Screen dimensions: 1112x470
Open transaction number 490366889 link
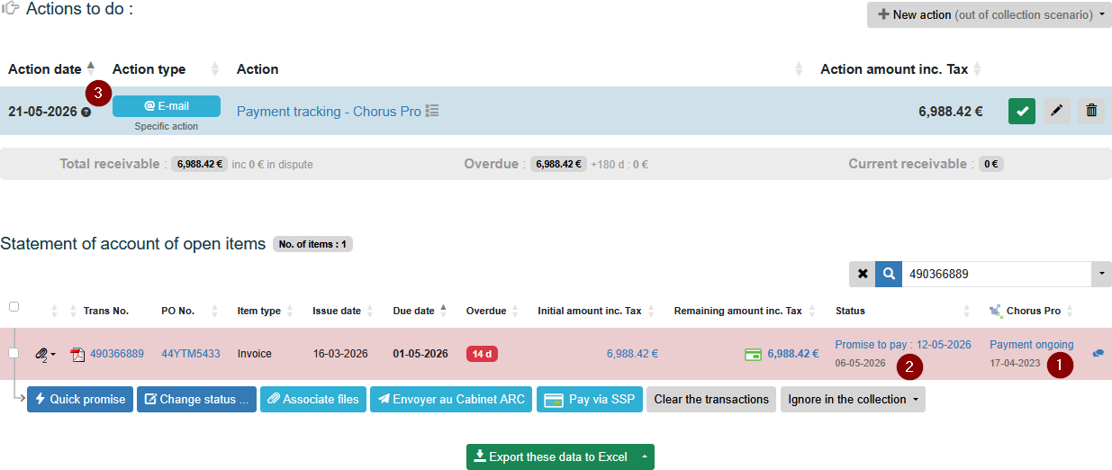[117, 354]
